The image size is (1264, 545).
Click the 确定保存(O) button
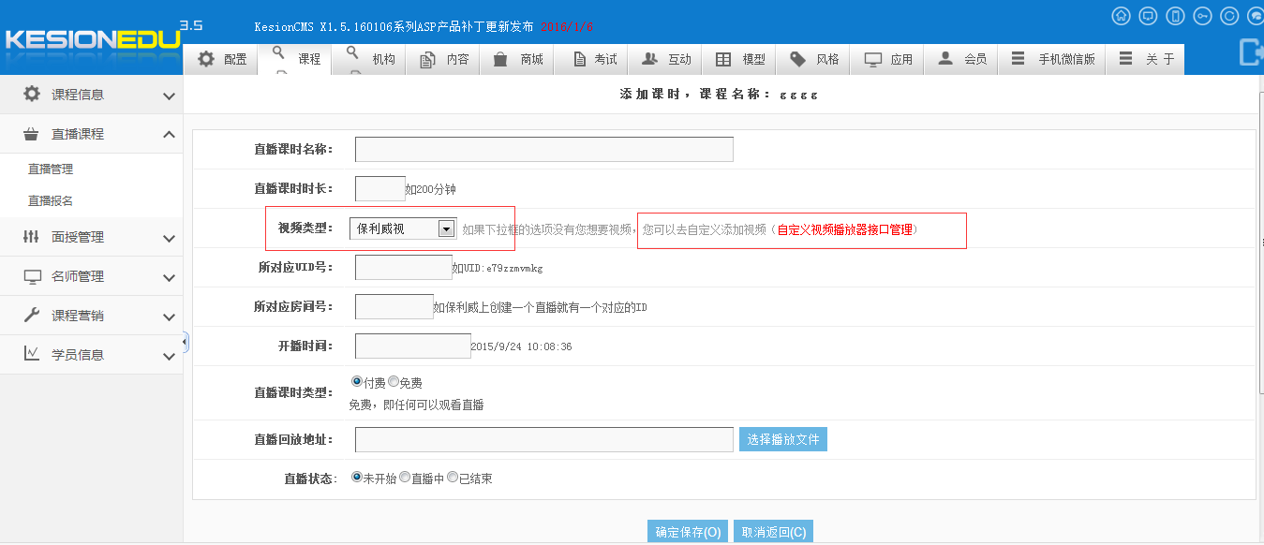click(688, 532)
